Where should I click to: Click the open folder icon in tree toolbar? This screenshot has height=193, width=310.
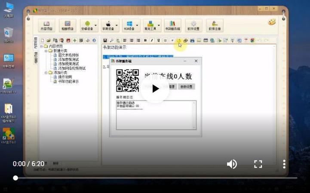49,40
